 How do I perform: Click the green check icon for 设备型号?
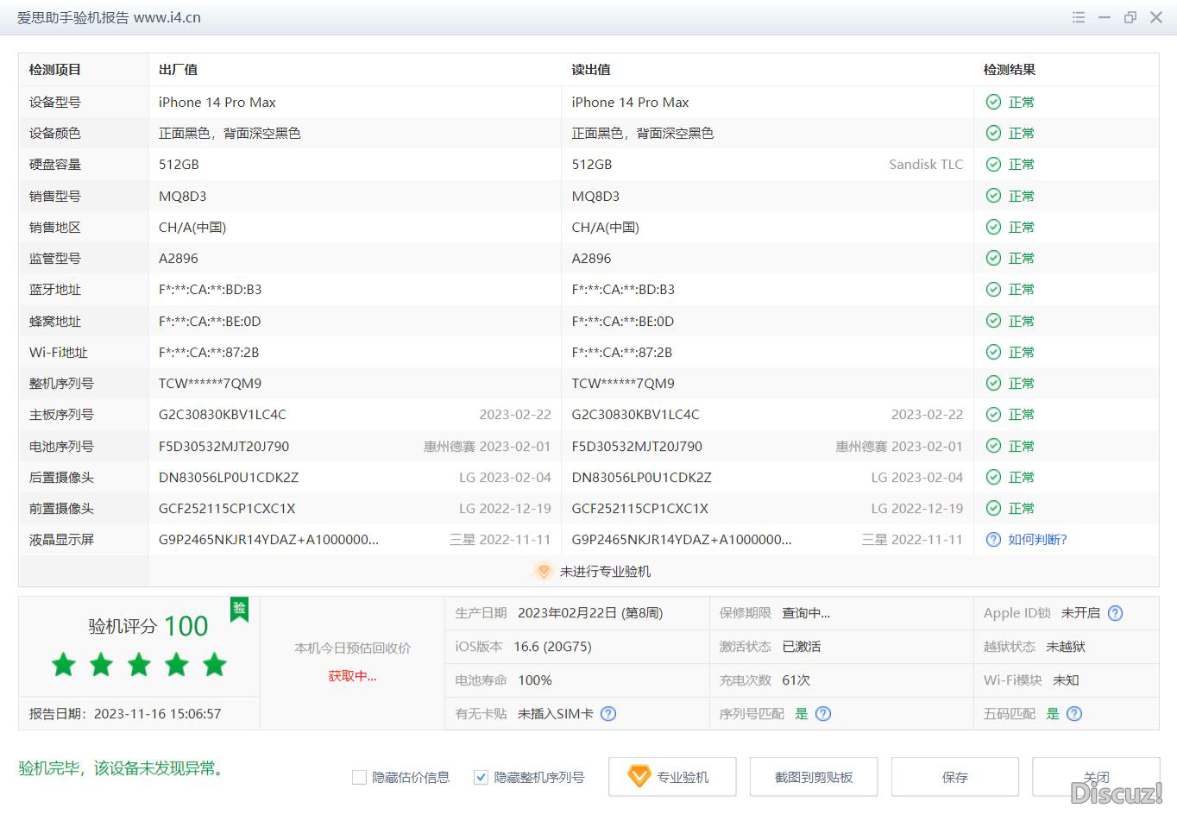(993, 102)
